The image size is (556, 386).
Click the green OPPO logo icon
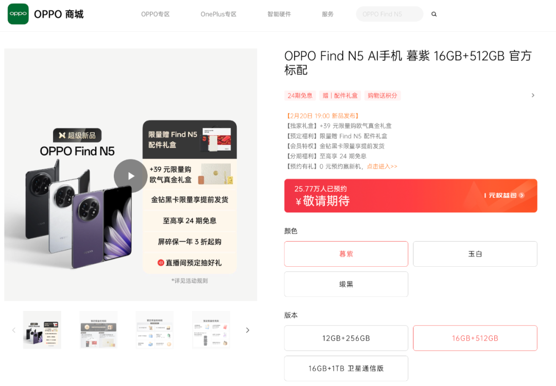18,14
